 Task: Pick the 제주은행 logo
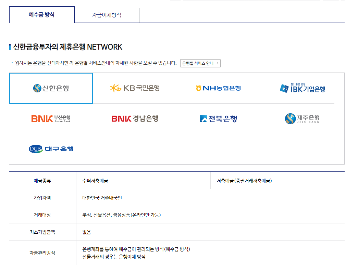(x=302, y=119)
